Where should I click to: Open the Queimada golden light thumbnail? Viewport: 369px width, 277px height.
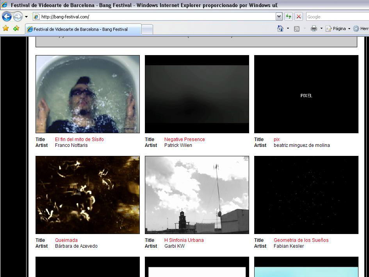[87, 195]
